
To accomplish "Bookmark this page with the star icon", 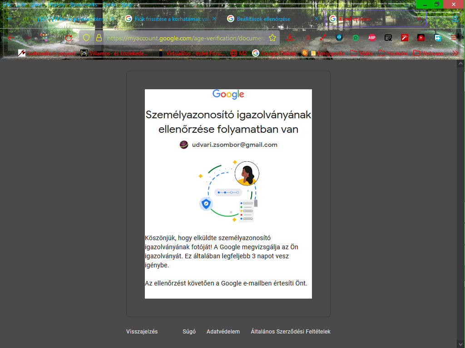I will tap(272, 38).
